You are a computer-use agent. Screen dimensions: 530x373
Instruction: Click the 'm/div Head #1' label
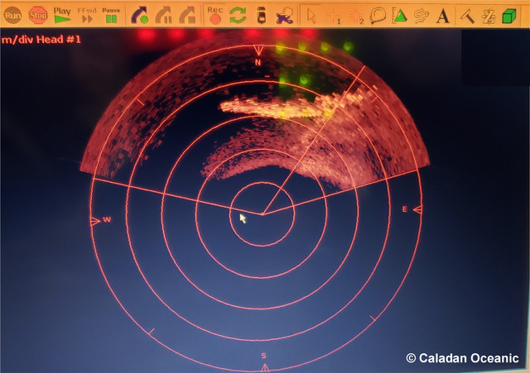point(41,40)
